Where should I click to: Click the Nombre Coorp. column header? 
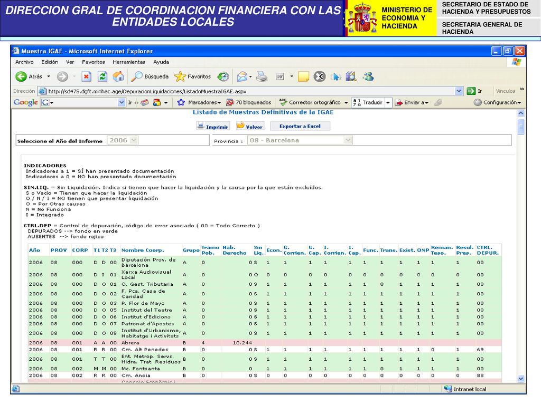143,250
